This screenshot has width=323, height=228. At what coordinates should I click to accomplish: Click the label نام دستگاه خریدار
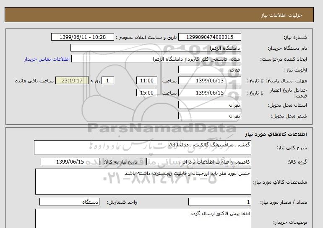287,48
